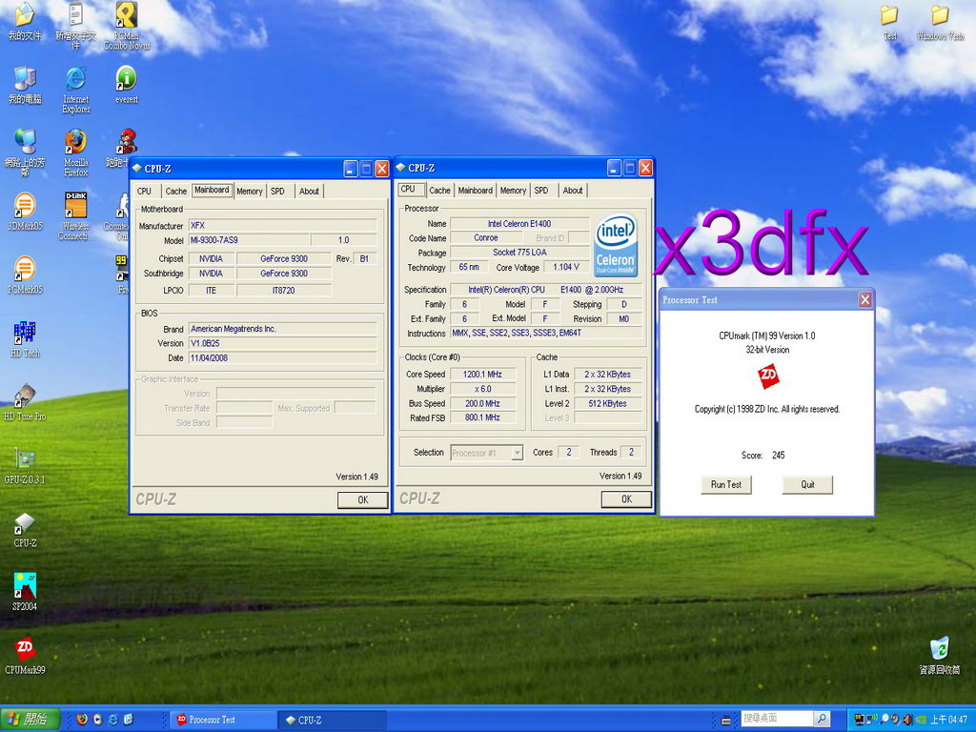
Task: Select the About tab in the Mainboard CPU-Z window
Action: tap(309, 191)
